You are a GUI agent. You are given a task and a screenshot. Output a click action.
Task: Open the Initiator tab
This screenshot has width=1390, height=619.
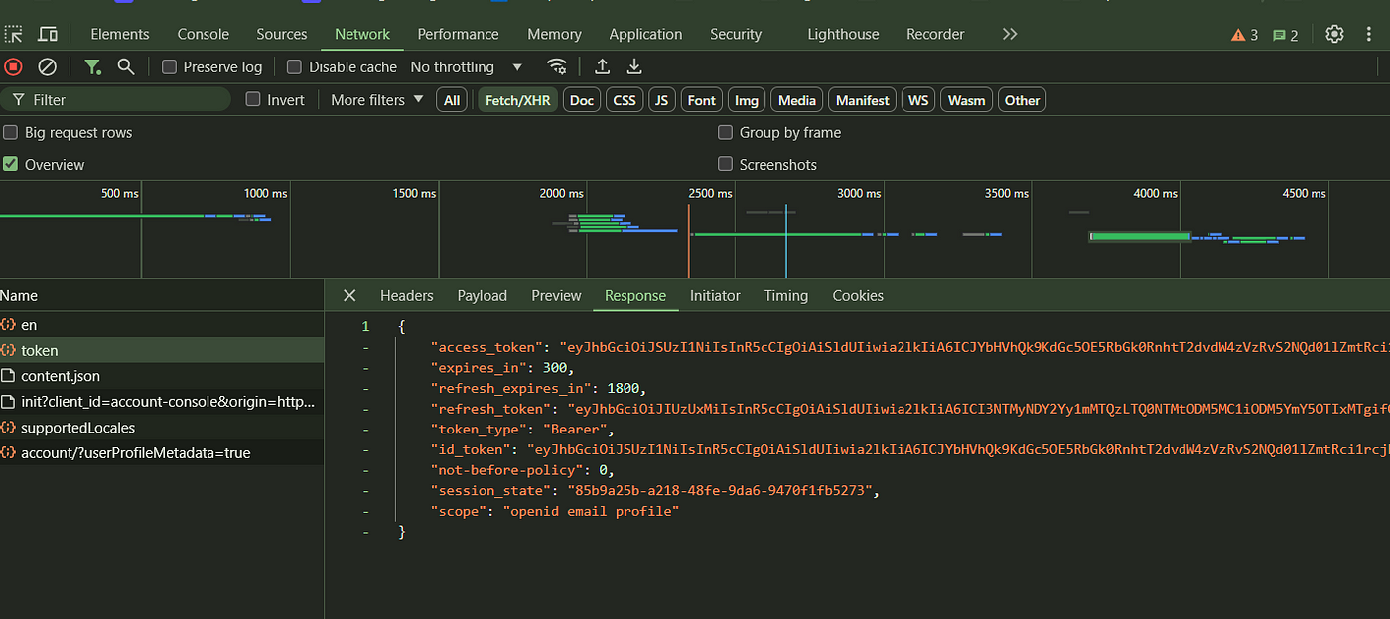[715, 295]
